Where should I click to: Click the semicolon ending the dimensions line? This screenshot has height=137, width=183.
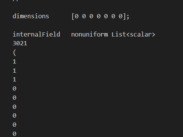[128, 17]
